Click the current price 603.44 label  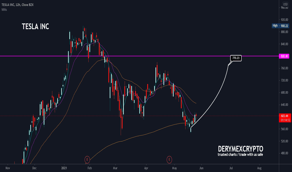pyautogui.click(x=285, y=116)
